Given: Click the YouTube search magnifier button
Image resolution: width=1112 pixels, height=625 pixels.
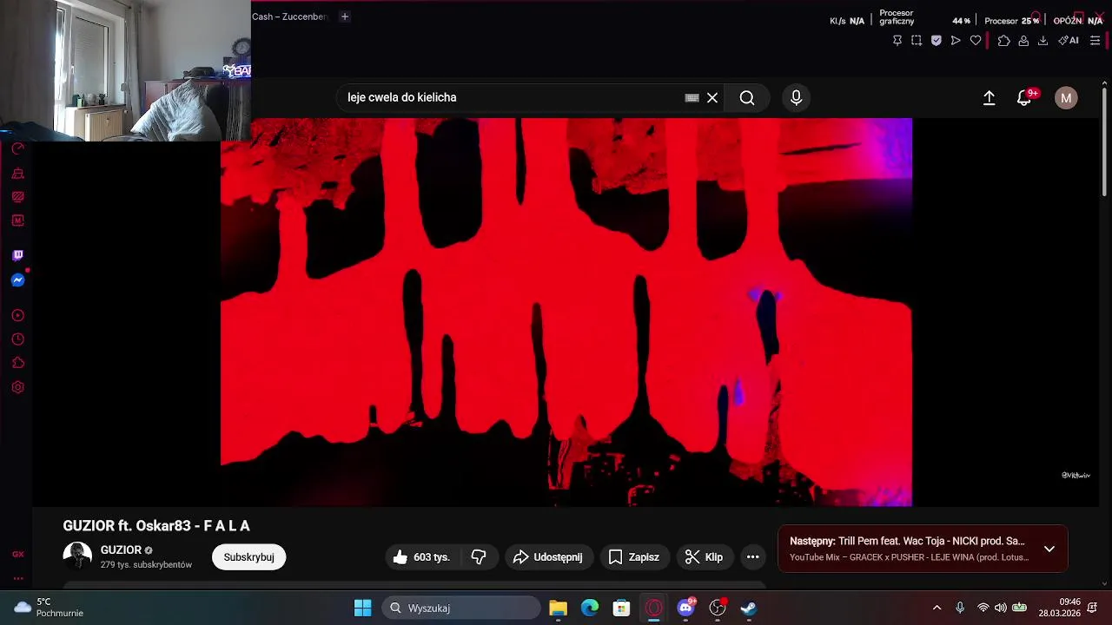Looking at the screenshot, I should pyautogui.click(x=747, y=98).
